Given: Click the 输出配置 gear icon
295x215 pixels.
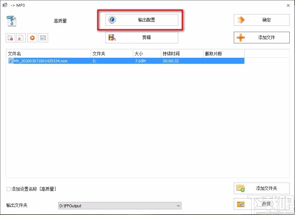Looking at the screenshot, I should coord(112,20).
